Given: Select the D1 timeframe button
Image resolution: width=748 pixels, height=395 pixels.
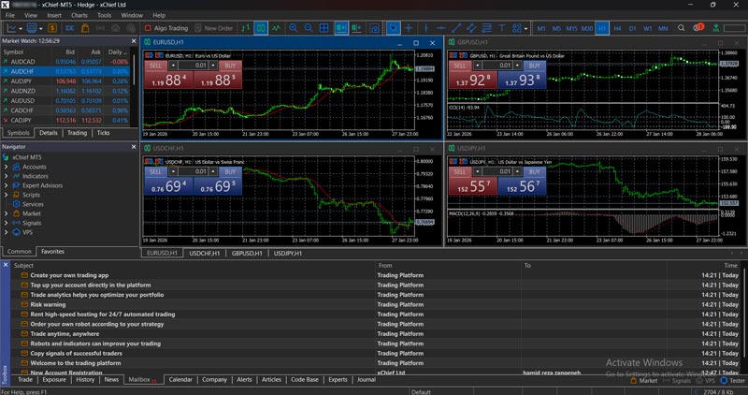Looking at the screenshot, I should click(631, 28).
